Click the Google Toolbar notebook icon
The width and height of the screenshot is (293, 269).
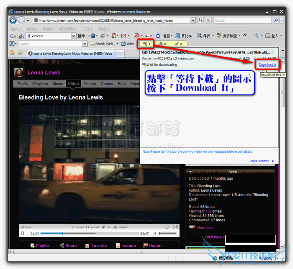(178, 36)
